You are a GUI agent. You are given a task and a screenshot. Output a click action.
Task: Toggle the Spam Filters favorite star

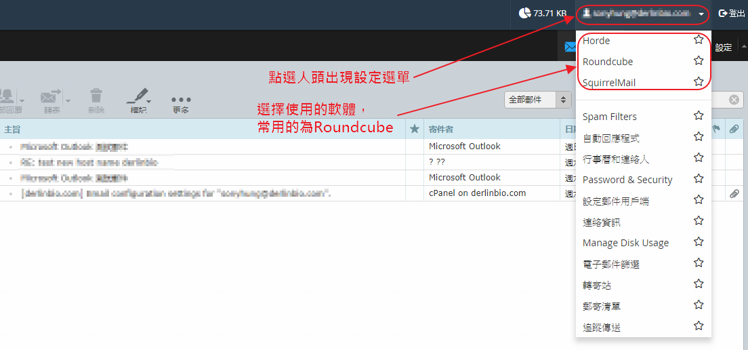pos(699,115)
